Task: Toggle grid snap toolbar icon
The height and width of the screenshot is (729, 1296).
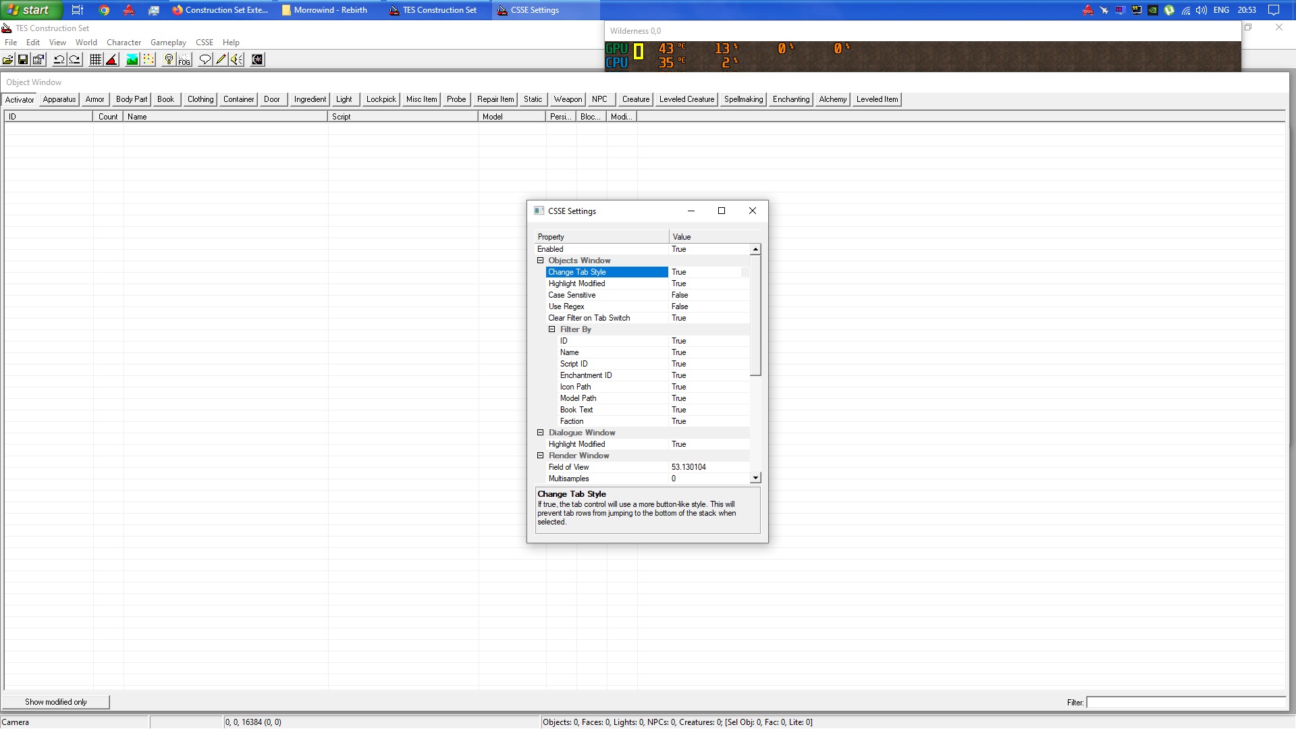Action: coord(96,60)
